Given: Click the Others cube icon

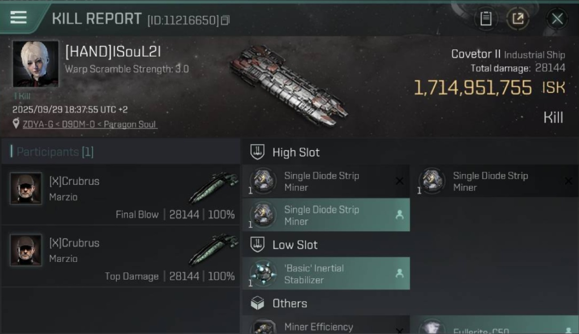Looking at the screenshot, I should click(258, 303).
